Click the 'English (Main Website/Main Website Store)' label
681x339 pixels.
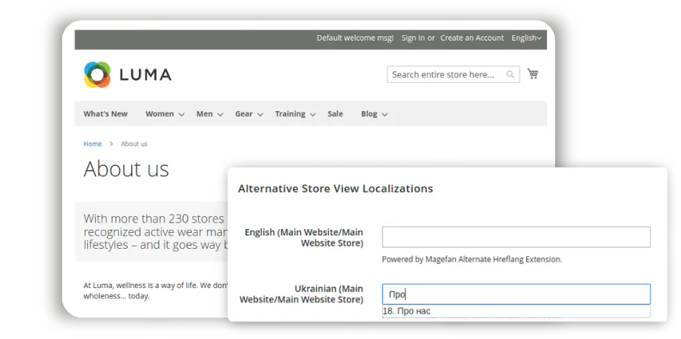tap(304, 238)
